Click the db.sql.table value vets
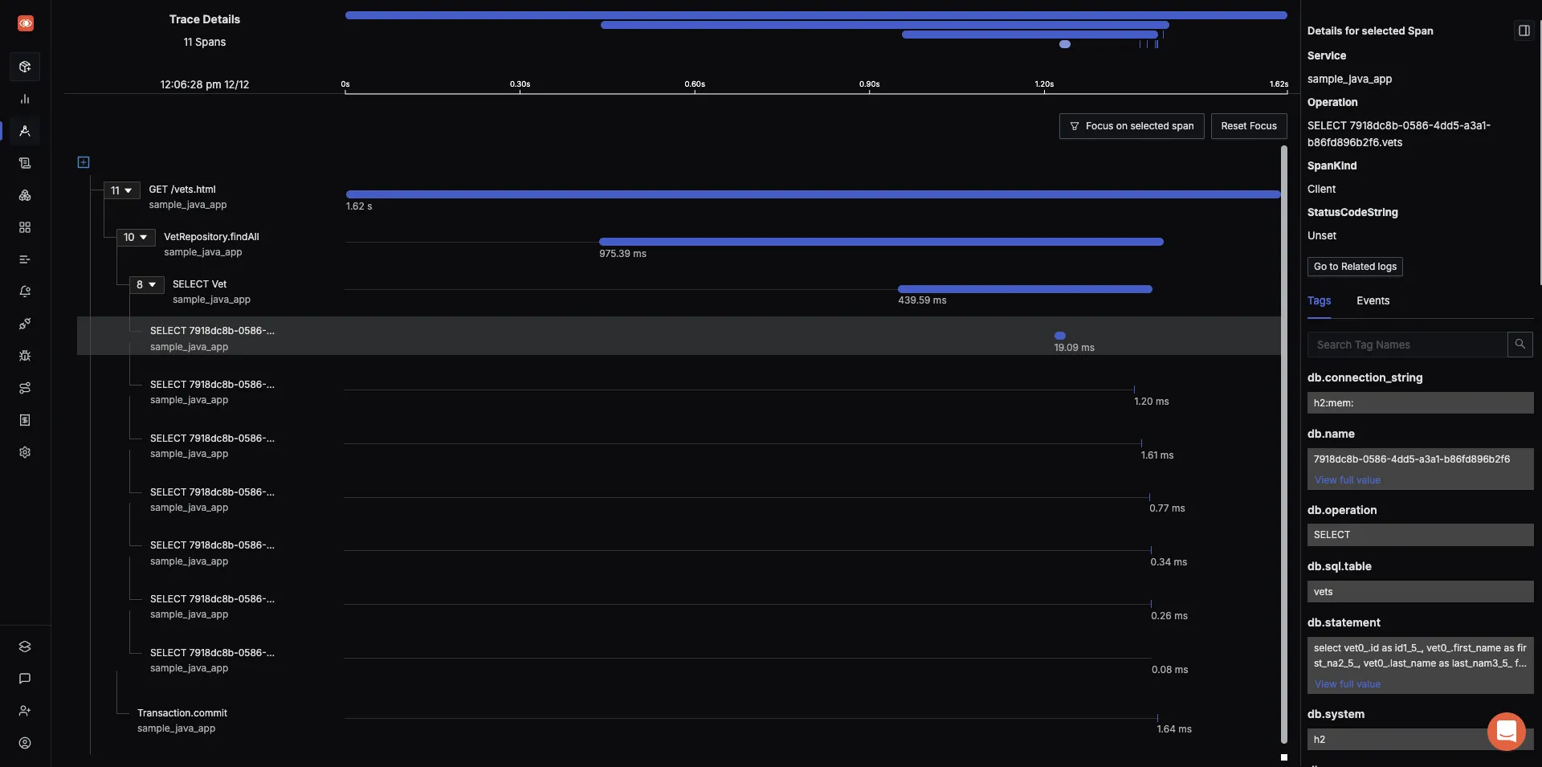Screen dimensions: 1542x767 (1420, 592)
